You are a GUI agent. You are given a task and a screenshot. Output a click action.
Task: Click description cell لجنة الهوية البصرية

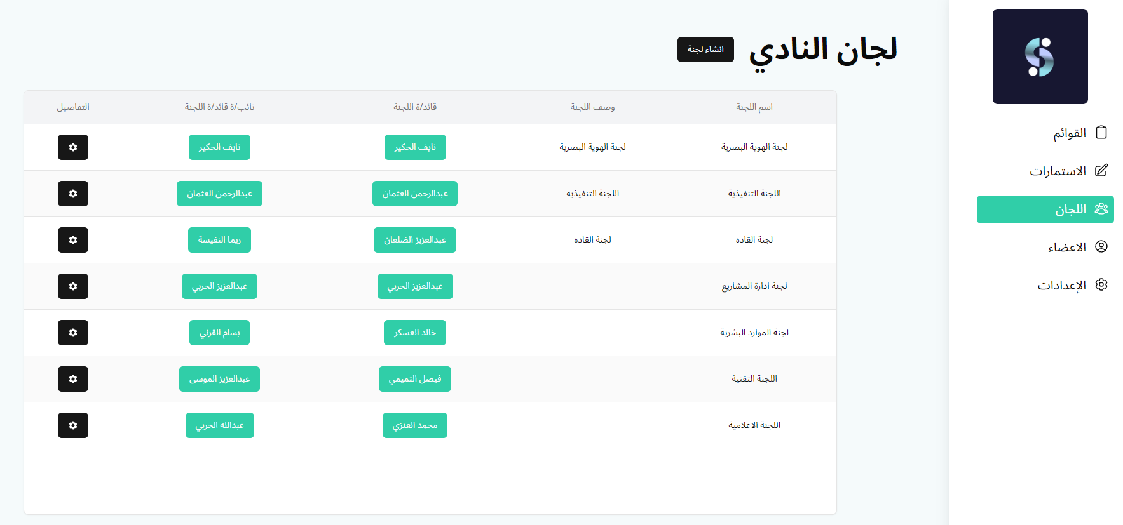592,147
